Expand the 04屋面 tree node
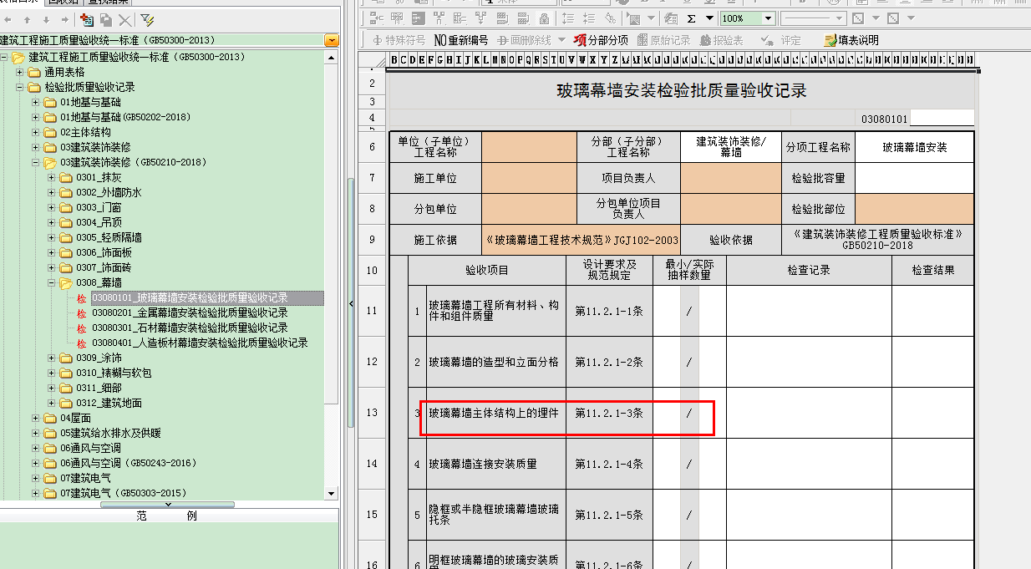1031x569 pixels. (35, 419)
